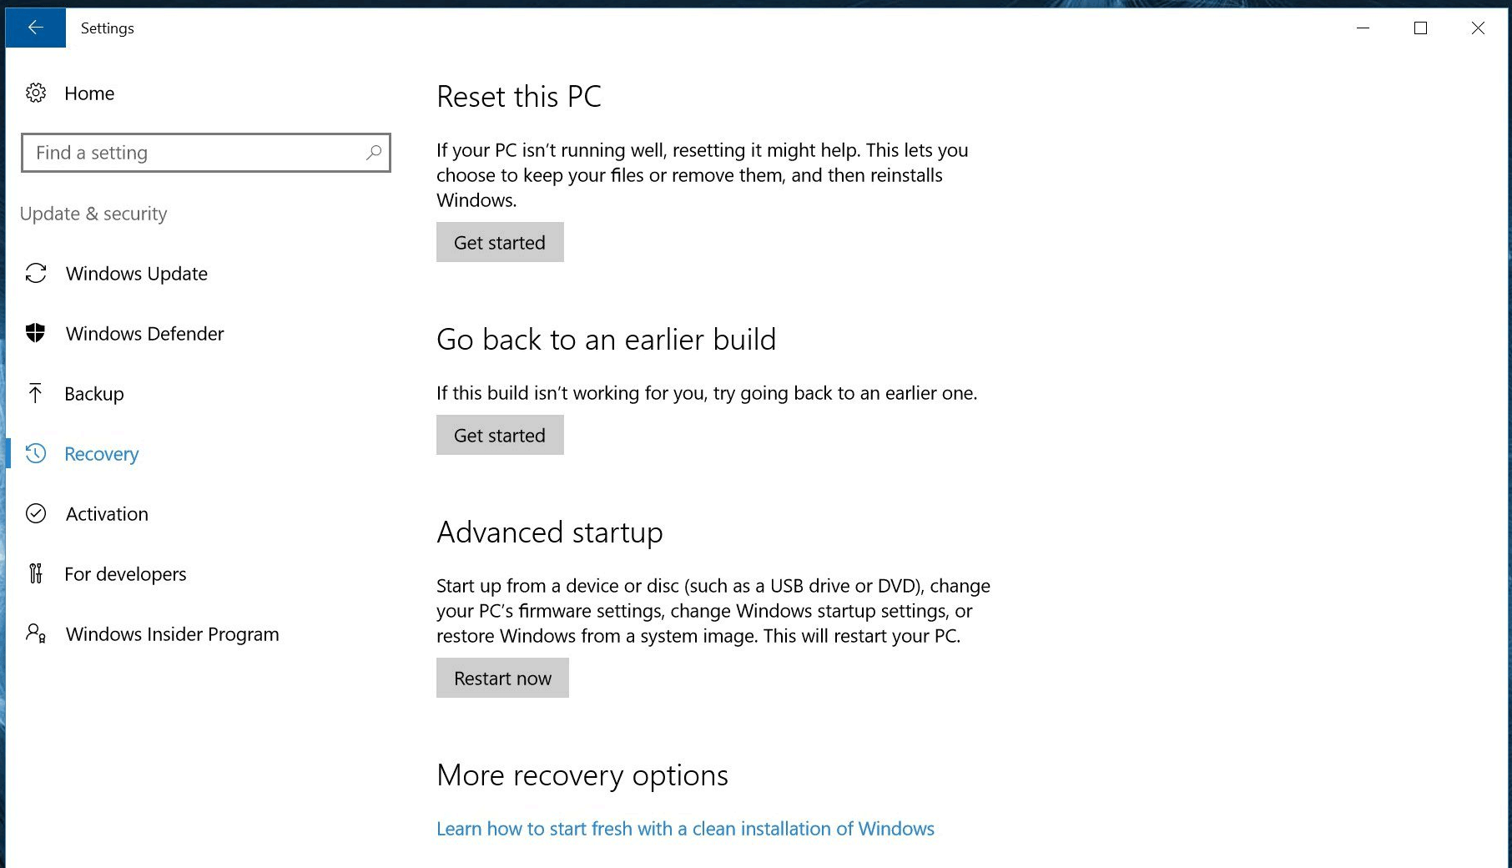Select the Backup section
This screenshot has width=1512, height=868.
coord(94,393)
